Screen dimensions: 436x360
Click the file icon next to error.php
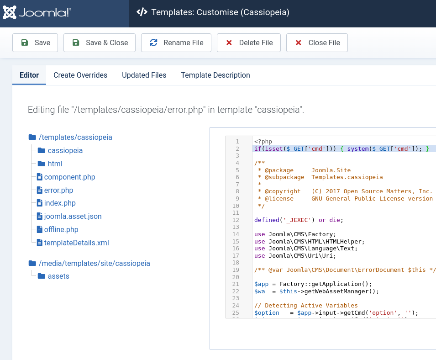click(x=40, y=190)
